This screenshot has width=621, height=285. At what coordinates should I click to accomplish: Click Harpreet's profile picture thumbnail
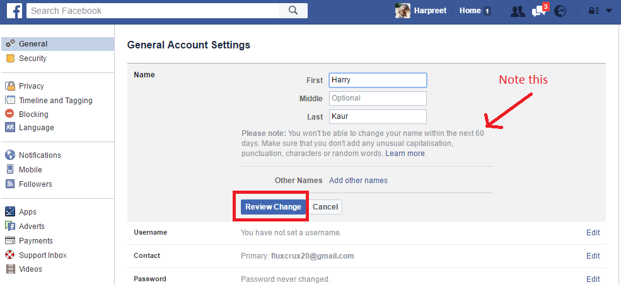[x=403, y=11]
